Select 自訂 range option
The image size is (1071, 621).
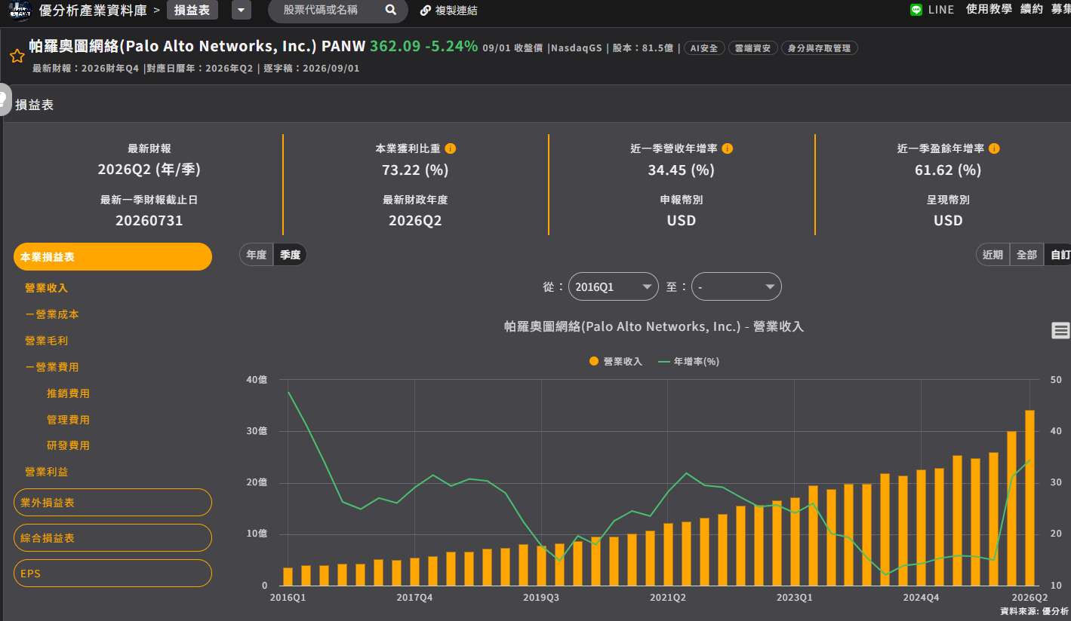(x=1058, y=255)
